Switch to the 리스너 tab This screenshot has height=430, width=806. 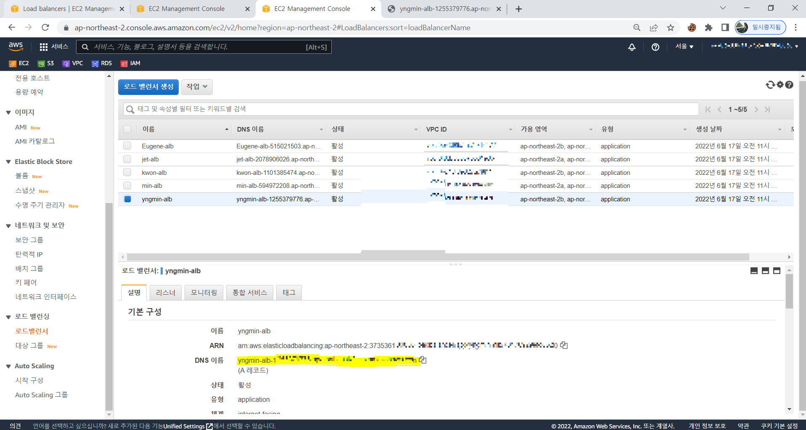pyautogui.click(x=166, y=293)
